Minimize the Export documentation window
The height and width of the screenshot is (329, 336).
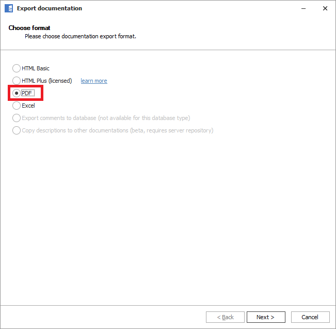301,8
